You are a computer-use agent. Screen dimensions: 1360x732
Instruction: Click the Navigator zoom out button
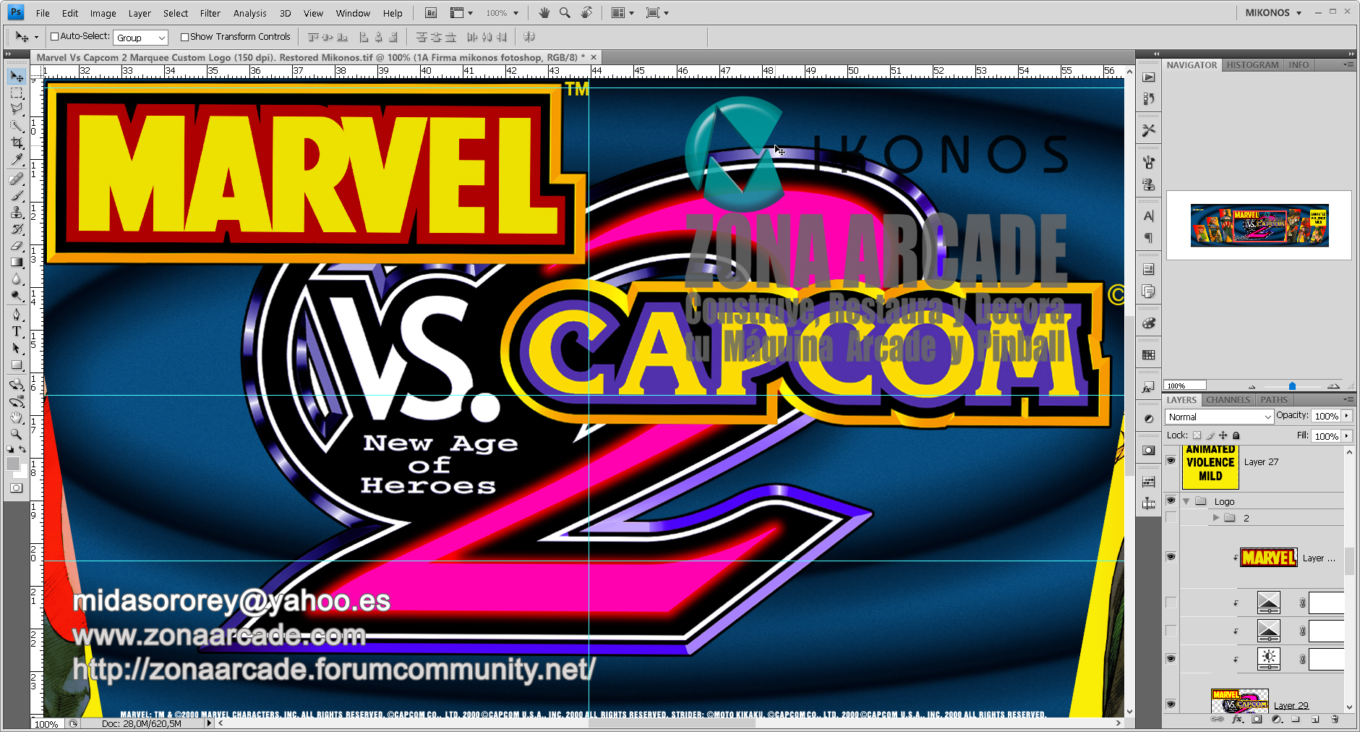click(x=1252, y=386)
